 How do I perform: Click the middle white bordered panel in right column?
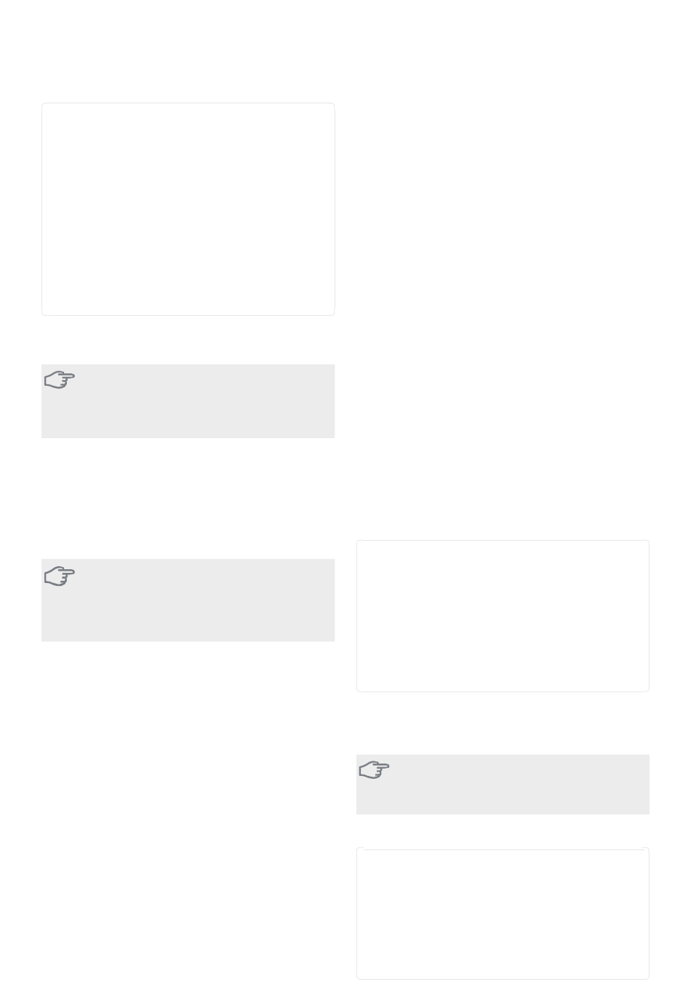pos(503,616)
